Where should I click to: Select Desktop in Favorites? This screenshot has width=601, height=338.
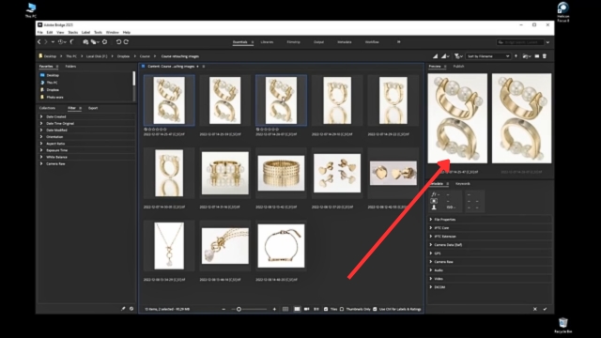[x=53, y=75]
